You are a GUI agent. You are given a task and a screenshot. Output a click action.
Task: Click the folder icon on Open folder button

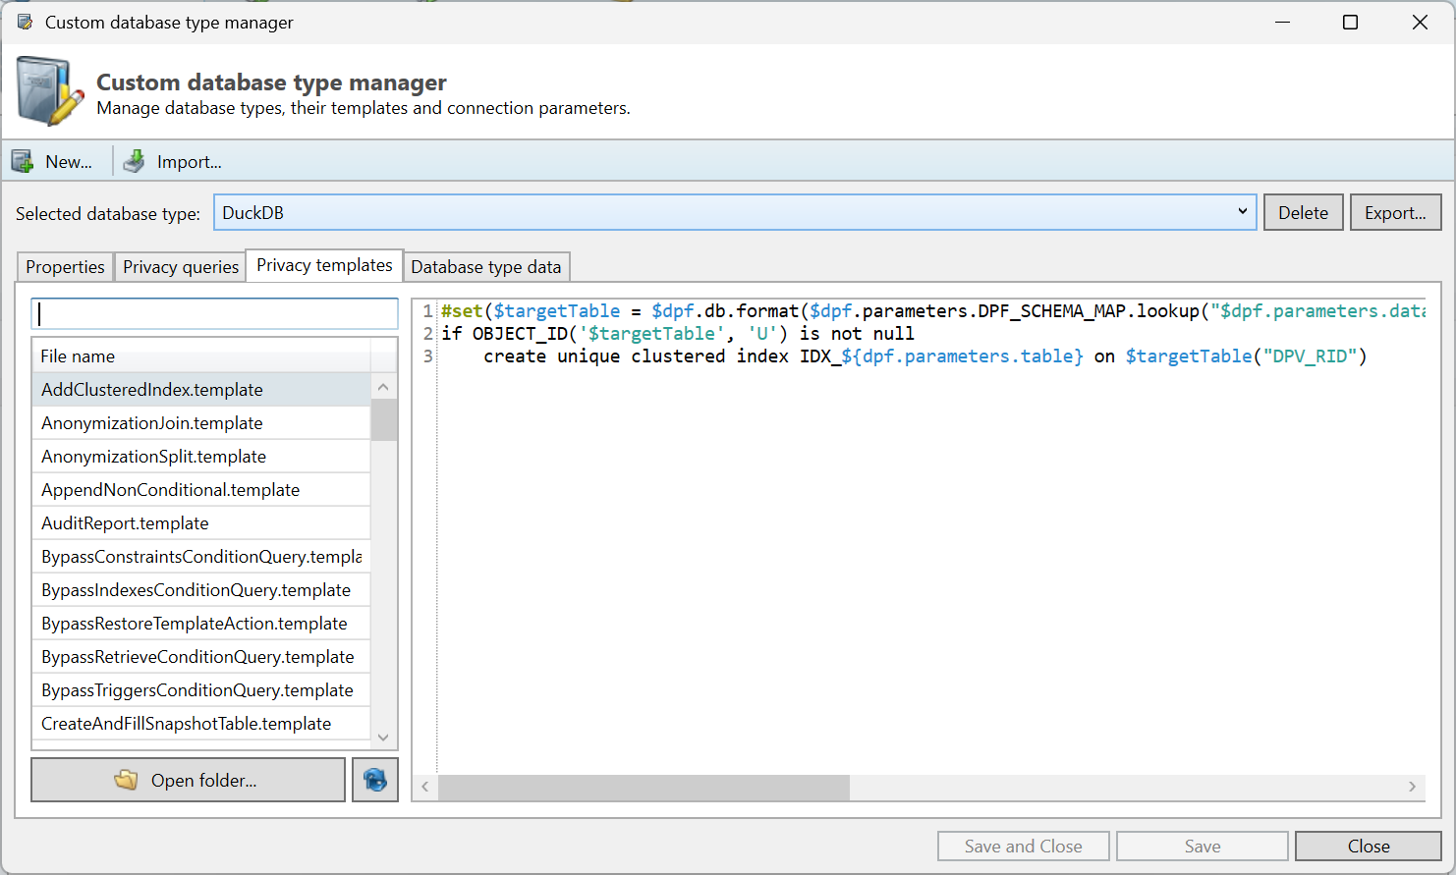tap(126, 780)
